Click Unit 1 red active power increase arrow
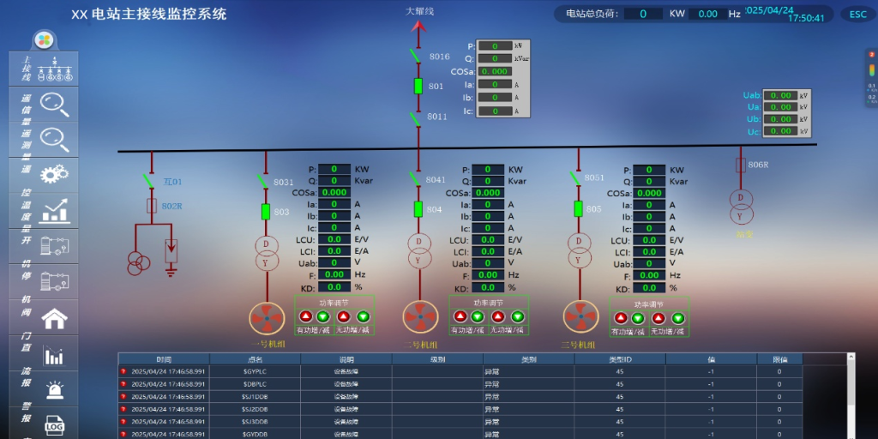Screen dimensions: 878x439 tap(304, 317)
